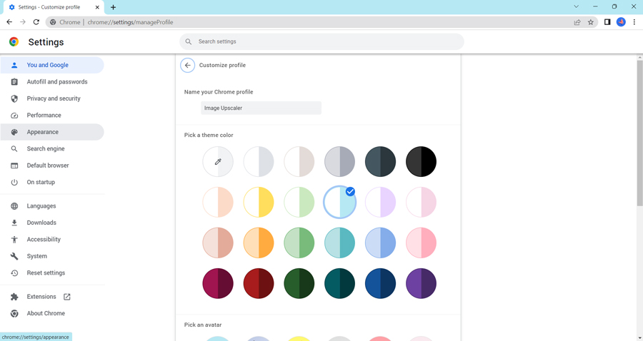Select the dark slate theme color
The width and height of the screenshot is (643, 341).
(x=380, y=162)
